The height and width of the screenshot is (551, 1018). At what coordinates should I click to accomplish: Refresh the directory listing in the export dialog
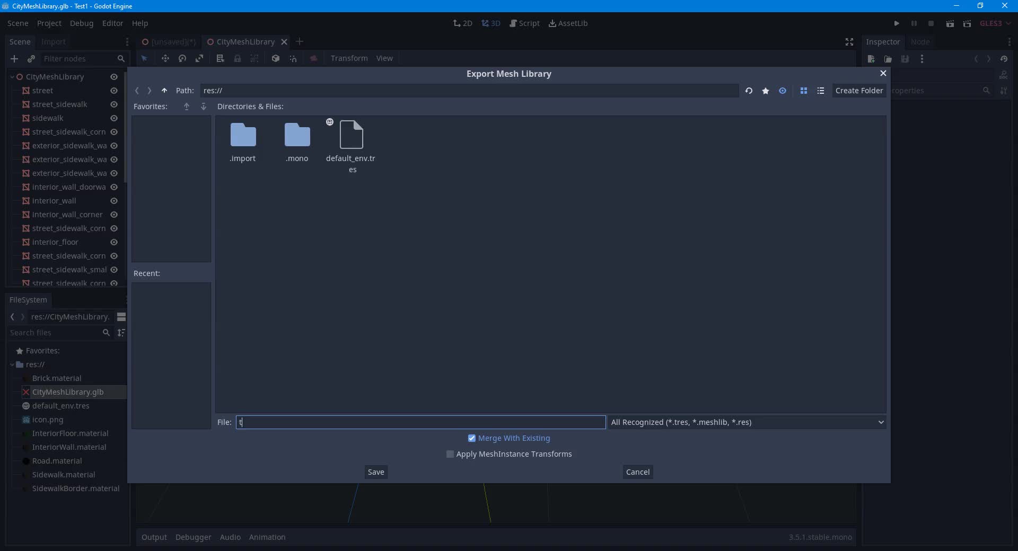pyautogui.click(x=749, y=91)
